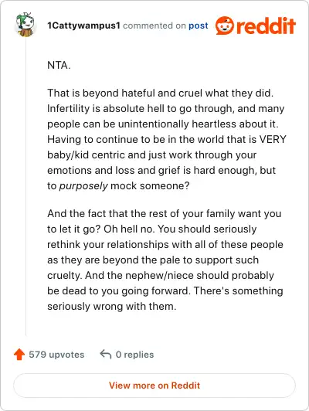Click the Reddit Snoo logo icon
This screenshot has width=309, height=411.
[x=224, y=25]
